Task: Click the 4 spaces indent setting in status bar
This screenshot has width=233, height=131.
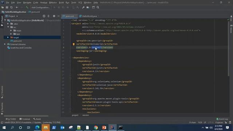Action: 219,123
